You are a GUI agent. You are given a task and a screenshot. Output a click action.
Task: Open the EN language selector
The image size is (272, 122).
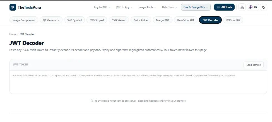point(253,7)
